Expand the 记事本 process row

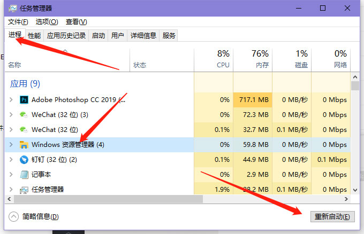11,175
